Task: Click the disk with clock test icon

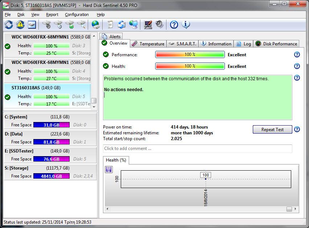Action: click(x=58, y=25)
